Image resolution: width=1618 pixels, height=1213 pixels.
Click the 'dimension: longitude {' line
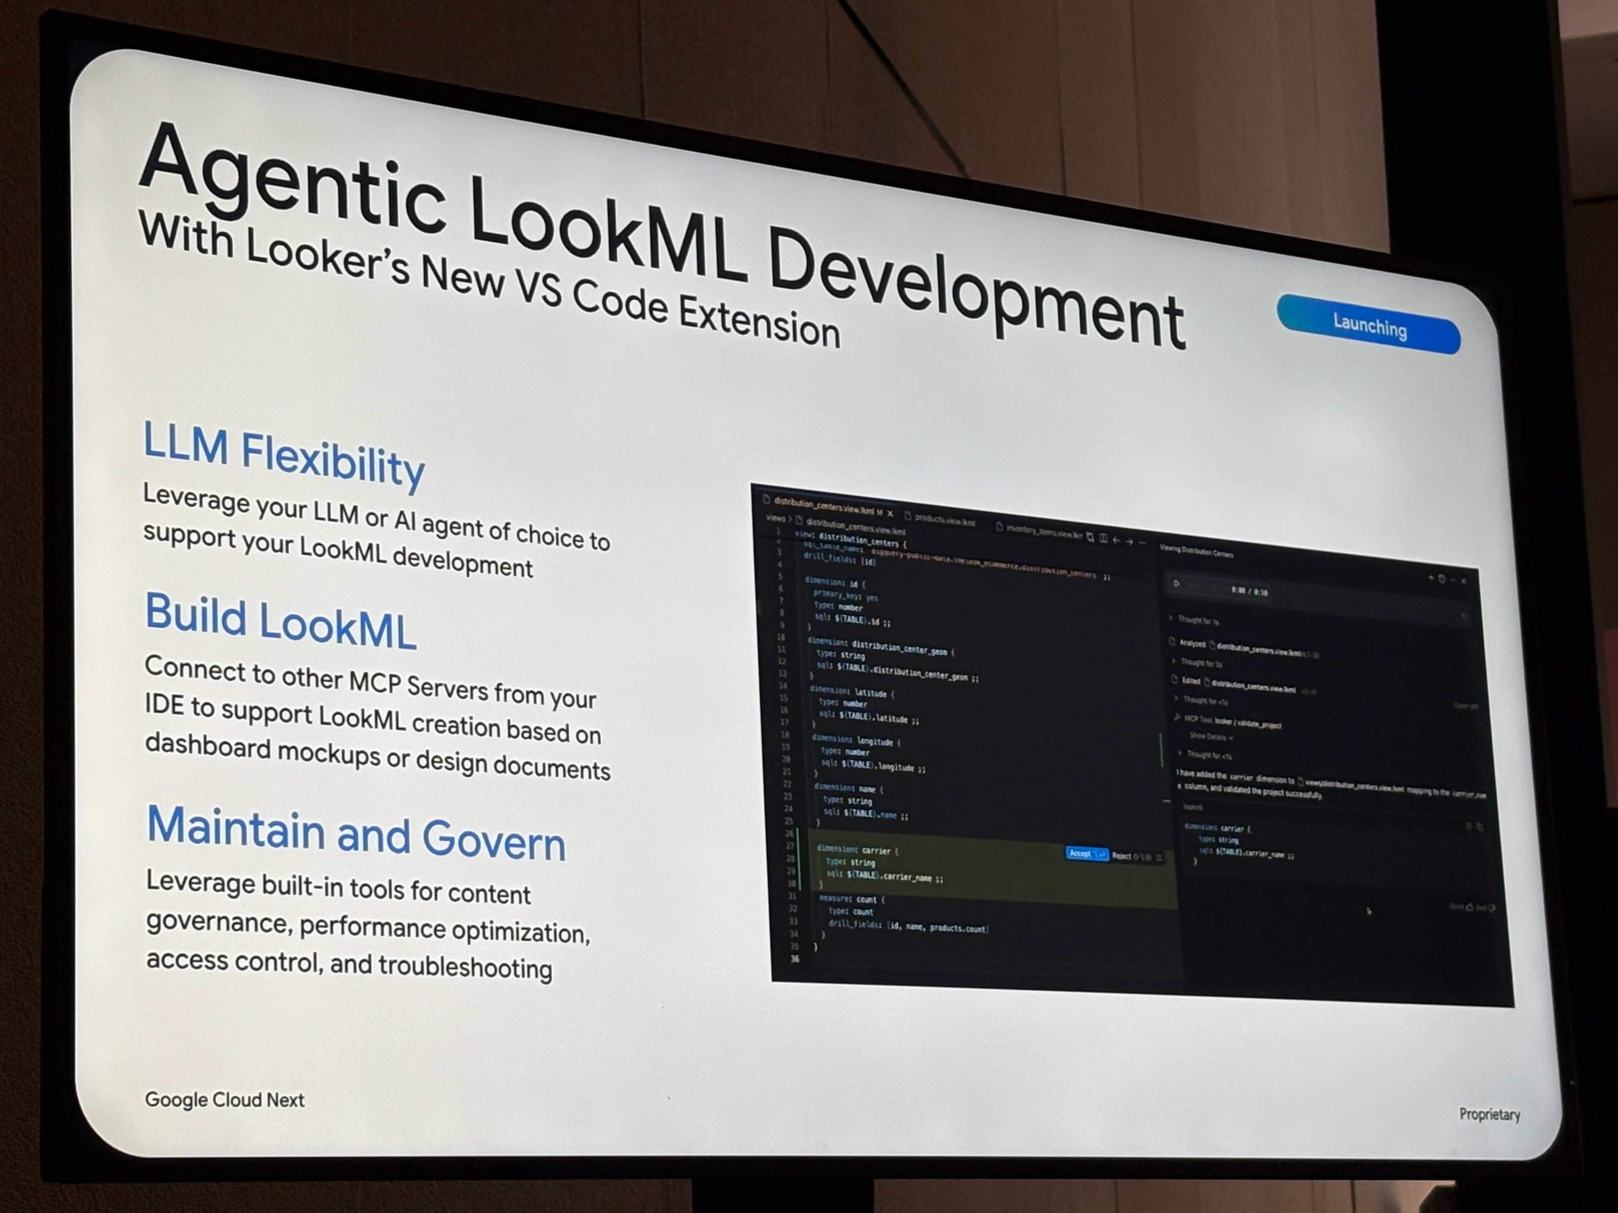pyautogui.click(x=856, y=740)
